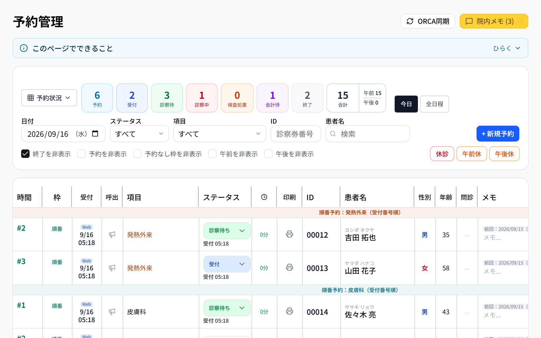The width and height of the screenshot is (541, 338).
Task: Select the 受付 count tile showing 2
Action: (x=132, y=98)
